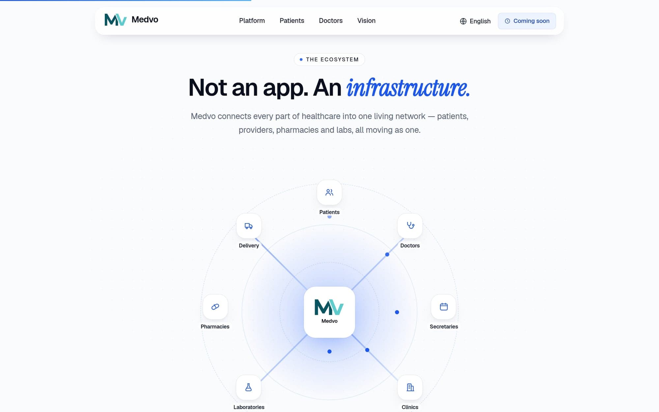Select the Patients people icon node
Screen dimensions: 659x412
click(x=329, y=192)
